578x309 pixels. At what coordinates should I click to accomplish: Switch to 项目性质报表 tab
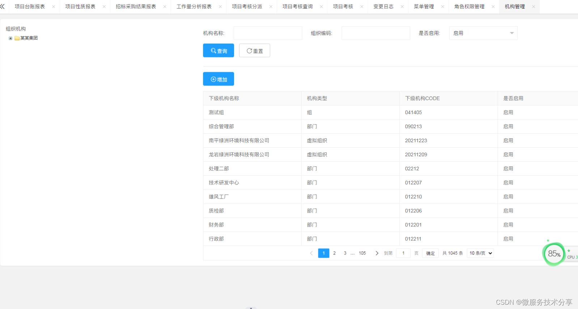tap(80, 6)
